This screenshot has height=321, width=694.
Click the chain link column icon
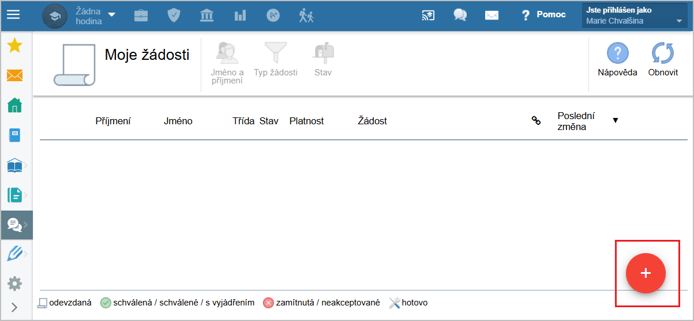tap(536, 121)
